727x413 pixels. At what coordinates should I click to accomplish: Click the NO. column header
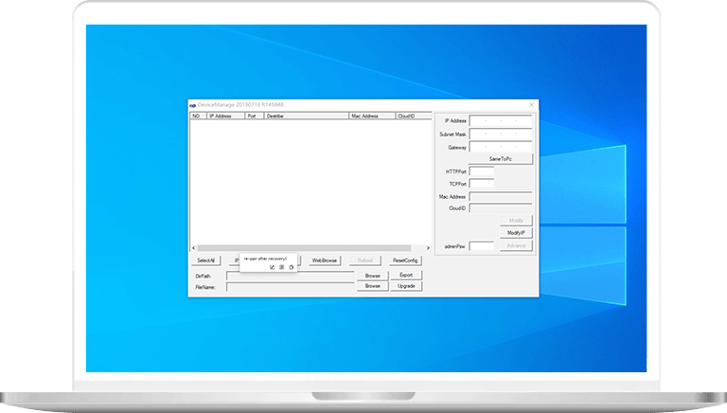pyautogui.click(x=199, y=116)
